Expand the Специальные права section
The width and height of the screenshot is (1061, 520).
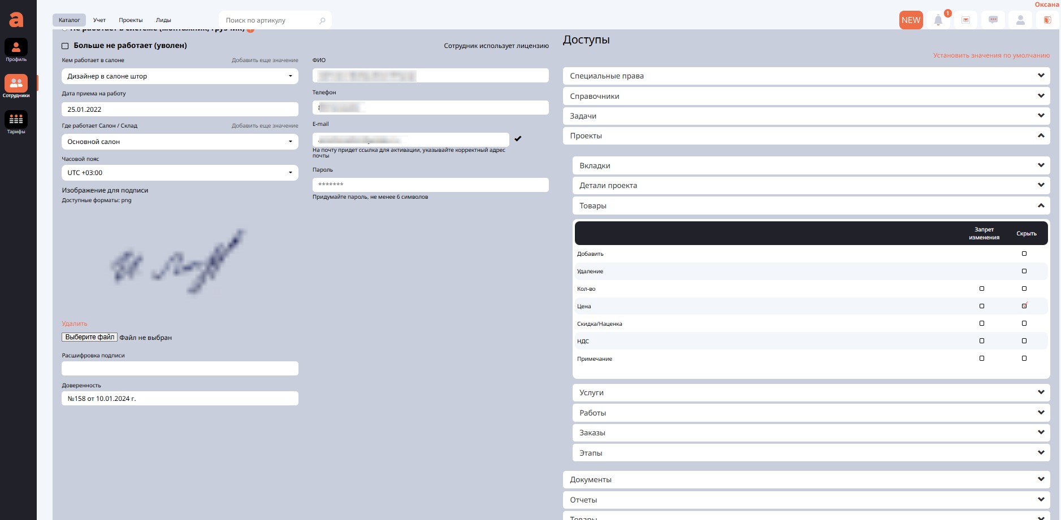click(806, 76)
